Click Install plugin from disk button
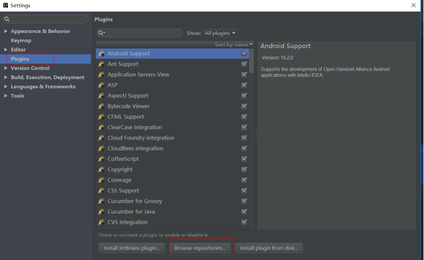Screen dimensions: 424x260 coord(269,248)
